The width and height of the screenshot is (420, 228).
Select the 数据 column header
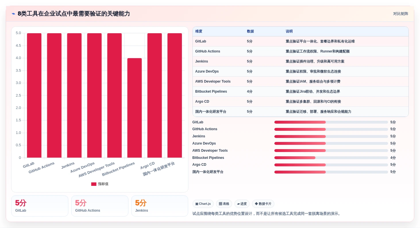point(250,32)
